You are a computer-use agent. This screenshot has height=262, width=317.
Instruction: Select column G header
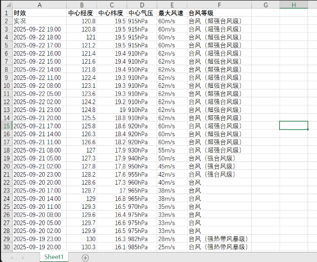(265, 5)
